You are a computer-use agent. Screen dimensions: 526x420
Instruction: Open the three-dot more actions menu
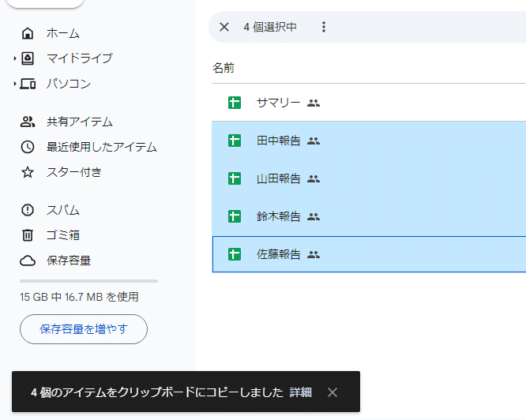pos(323,27)
